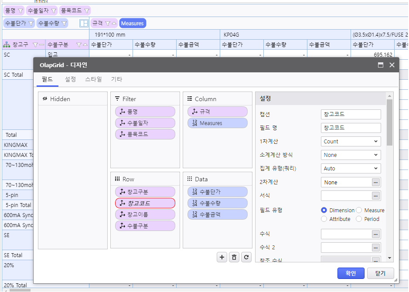Select Attribute field type
The height and width of the screenshot is (292, 409).
[324, 219]
